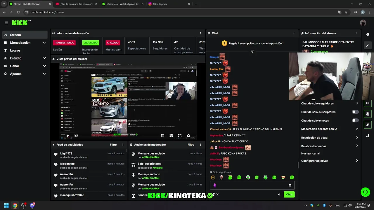
Task: Open Acciones de moderador options menu
Action: point(200,145)
